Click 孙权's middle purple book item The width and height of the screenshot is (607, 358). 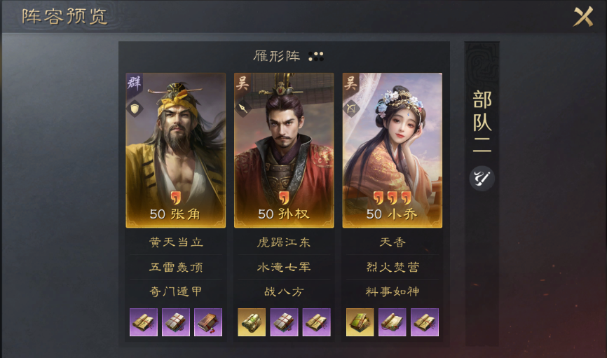pyautogui.click(x=284, y=322)
